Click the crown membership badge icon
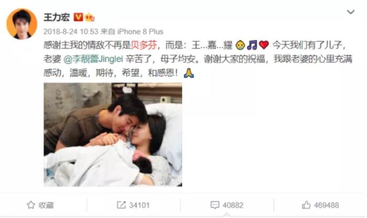The height and width of the screenshot is (218, 367). pos(90,17)
